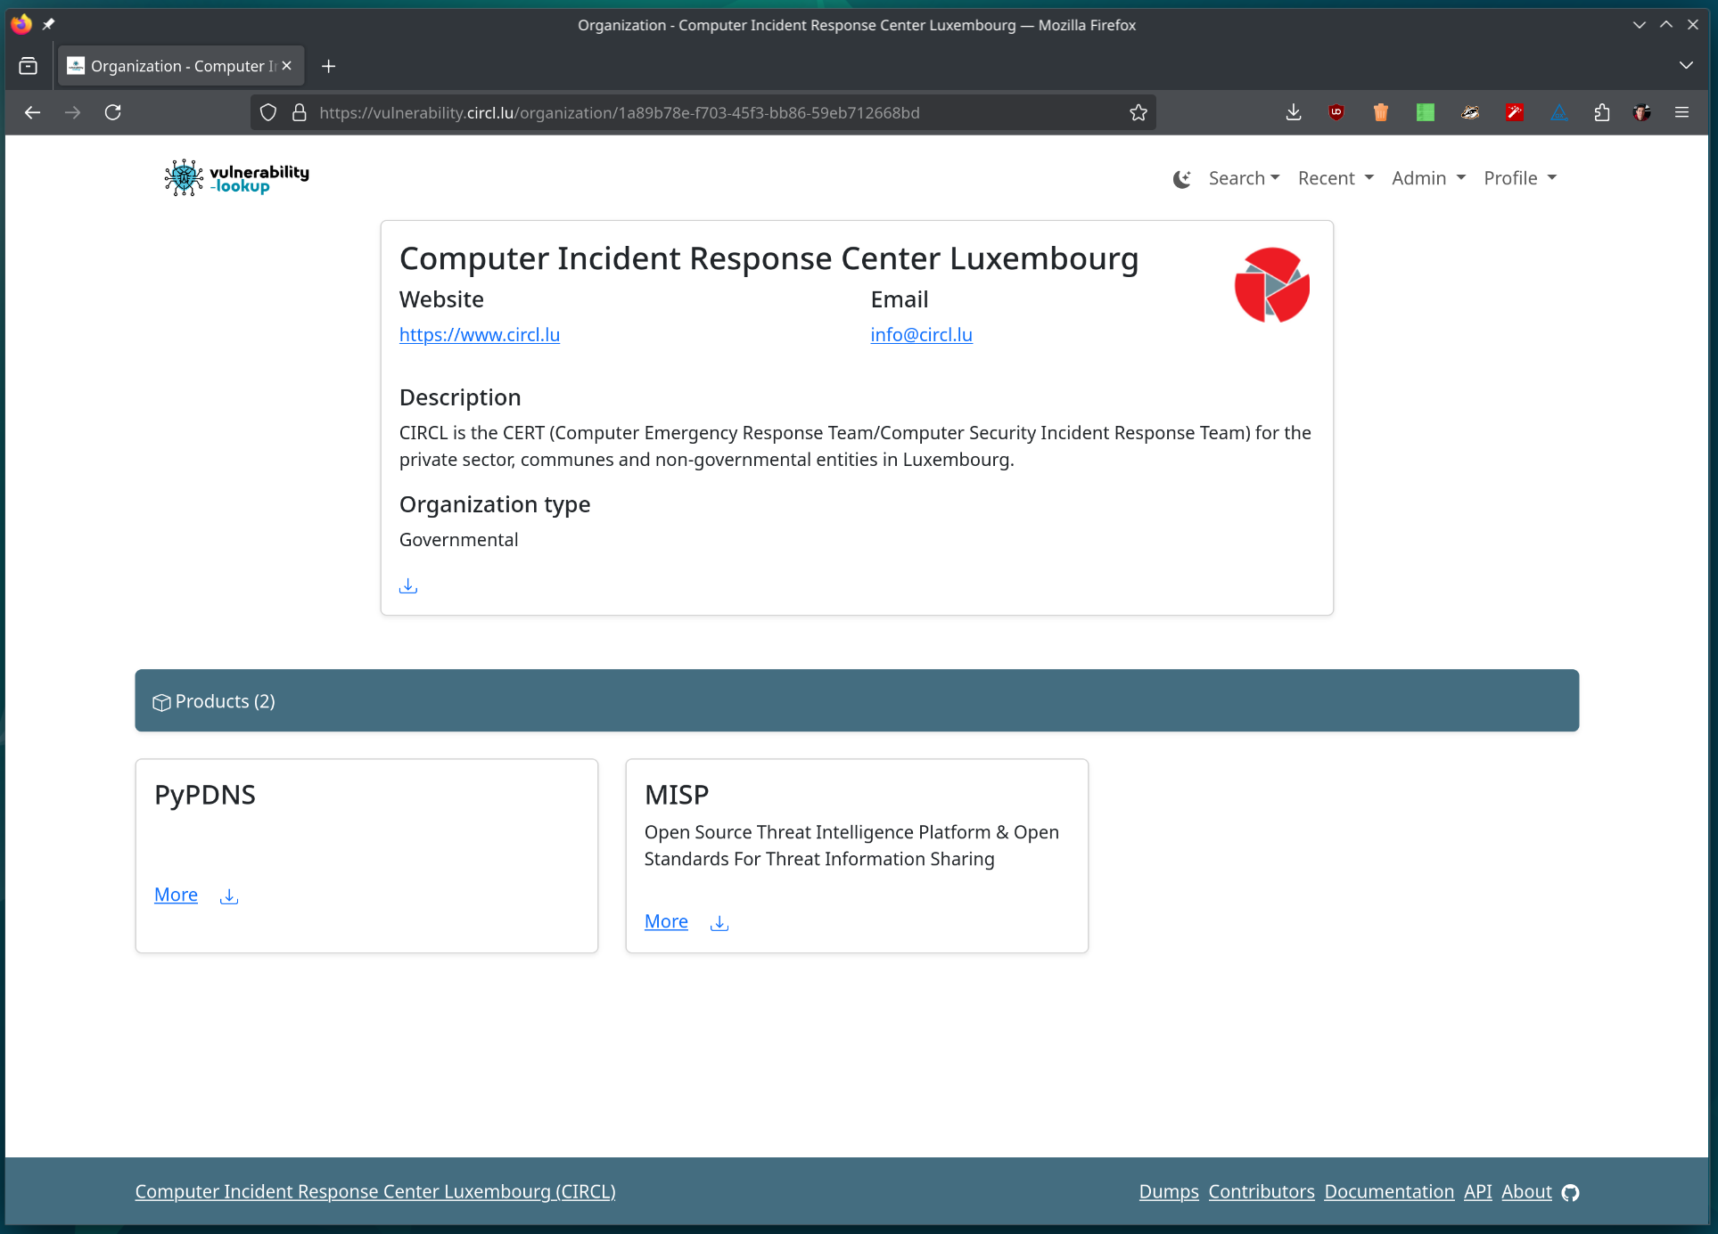The height and width of the screenshot is (1234, 1718).
Task: Open the Profile dropdown menu
Action: (1519, 178)
